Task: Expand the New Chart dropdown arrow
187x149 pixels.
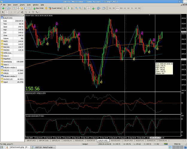Action: coord(5,8)
